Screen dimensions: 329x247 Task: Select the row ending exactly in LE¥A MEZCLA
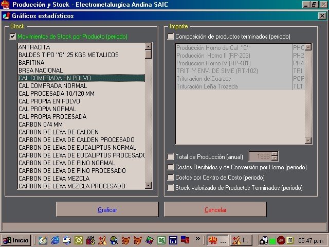pyautogui.click(x=81, y=179)
